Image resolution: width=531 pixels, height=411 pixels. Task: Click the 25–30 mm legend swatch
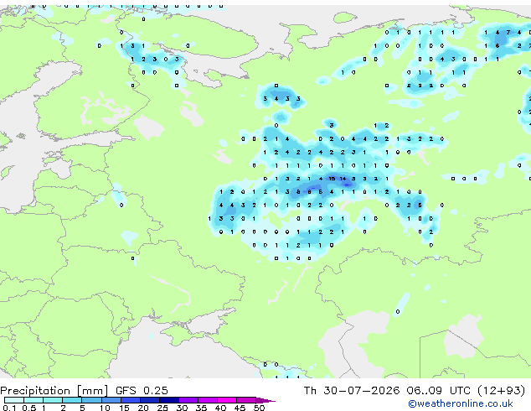click(x=169, y=400)
